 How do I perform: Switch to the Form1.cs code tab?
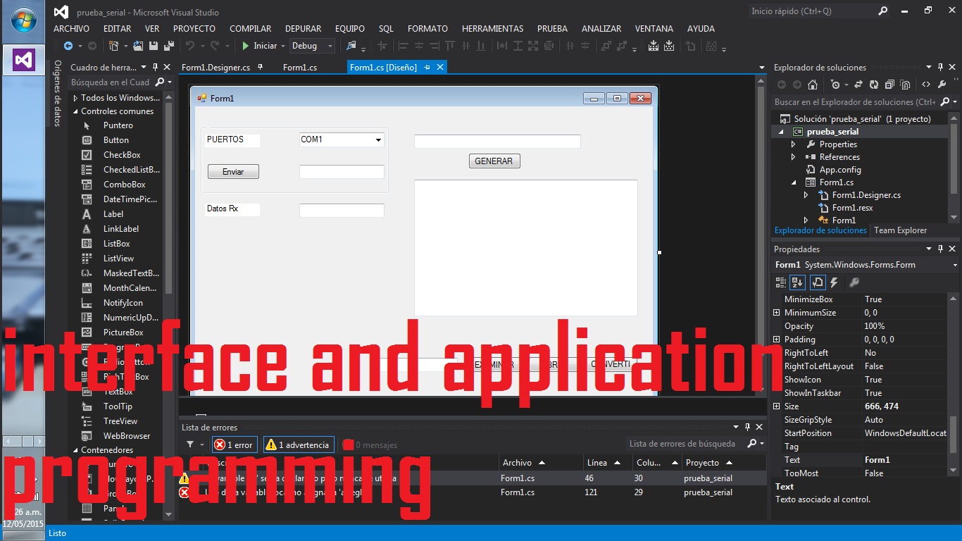300,68
